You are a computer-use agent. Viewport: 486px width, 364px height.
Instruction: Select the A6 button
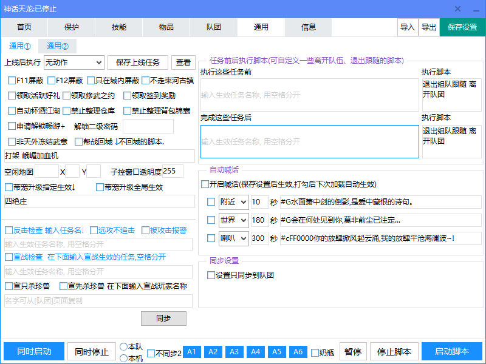[298, 352]
